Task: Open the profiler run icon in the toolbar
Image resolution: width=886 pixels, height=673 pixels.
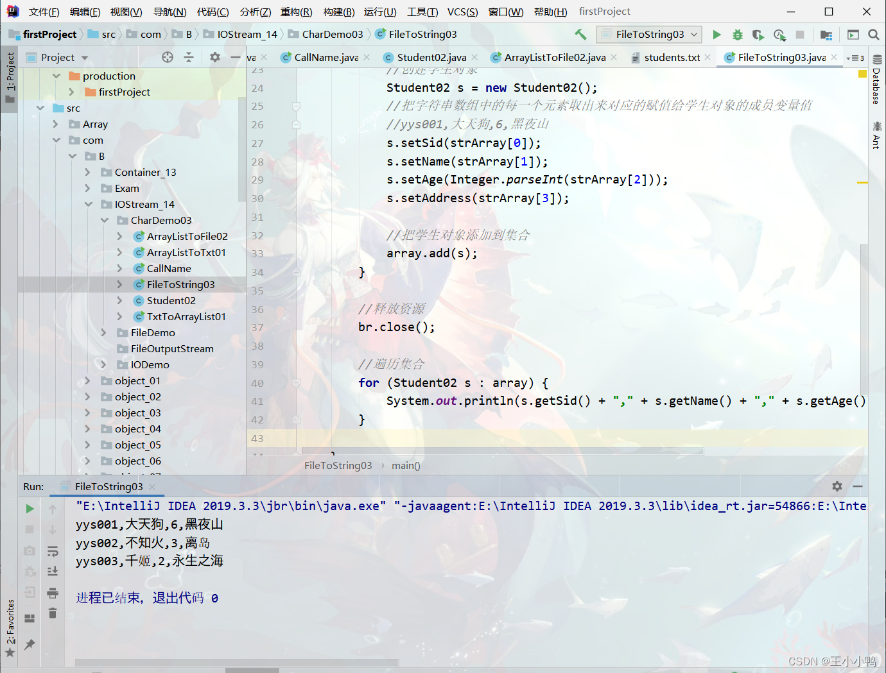Action: coord(779,35)
